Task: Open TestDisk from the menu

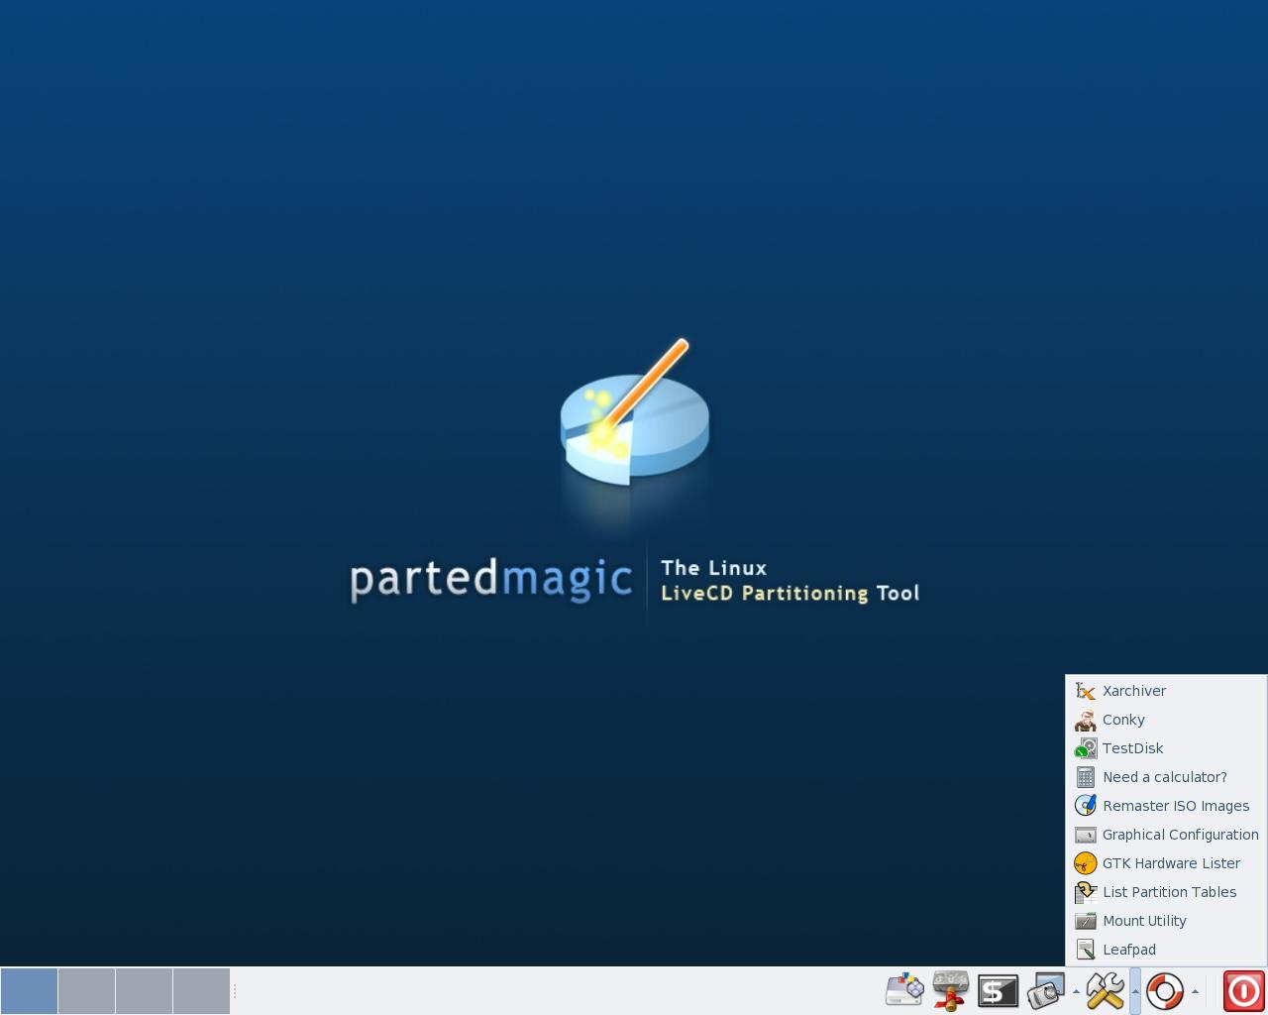Action: pos(1166,748)
